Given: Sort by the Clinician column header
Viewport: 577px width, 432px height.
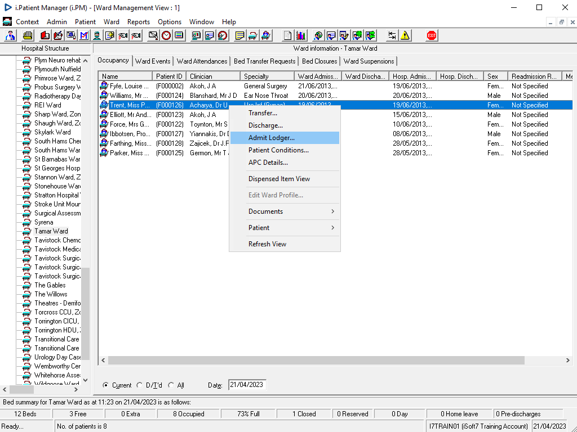Looking at the screenshot, I should pyautogui.click(x=214, y=76).
